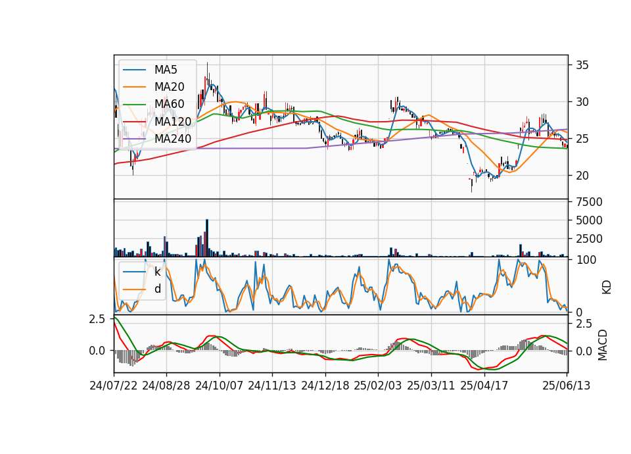The width and height of the screenshot is (631, 454).
Task: Click the orange MA20 legend line sample
Action: pos(134,87)
